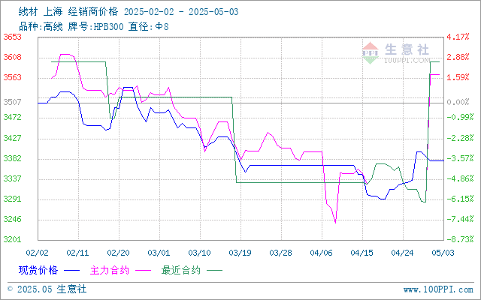This screenshot has height=300, width=481.
Task: Toggle the 主力合约 legend label
Action: coord(110,270)
